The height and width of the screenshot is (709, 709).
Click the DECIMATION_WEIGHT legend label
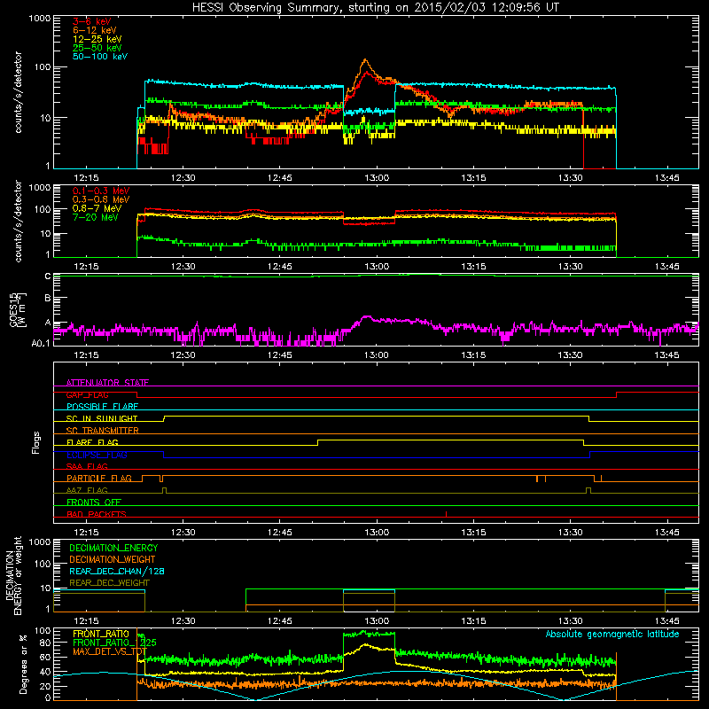click(x=113, y=559)
